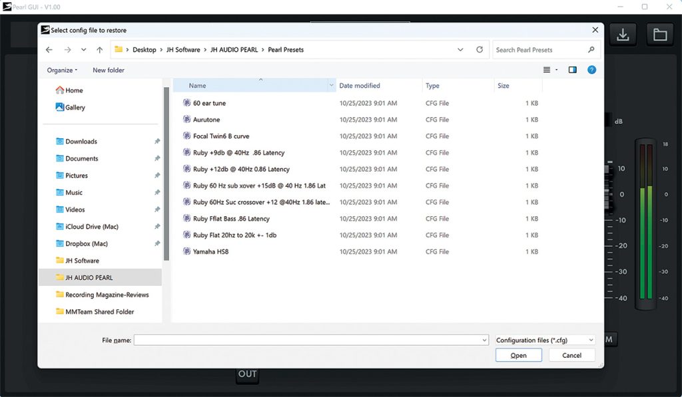682x397 pixels.
Task: Refresh the Pearl Presets folder view
Action: click(x=480, y=50)
